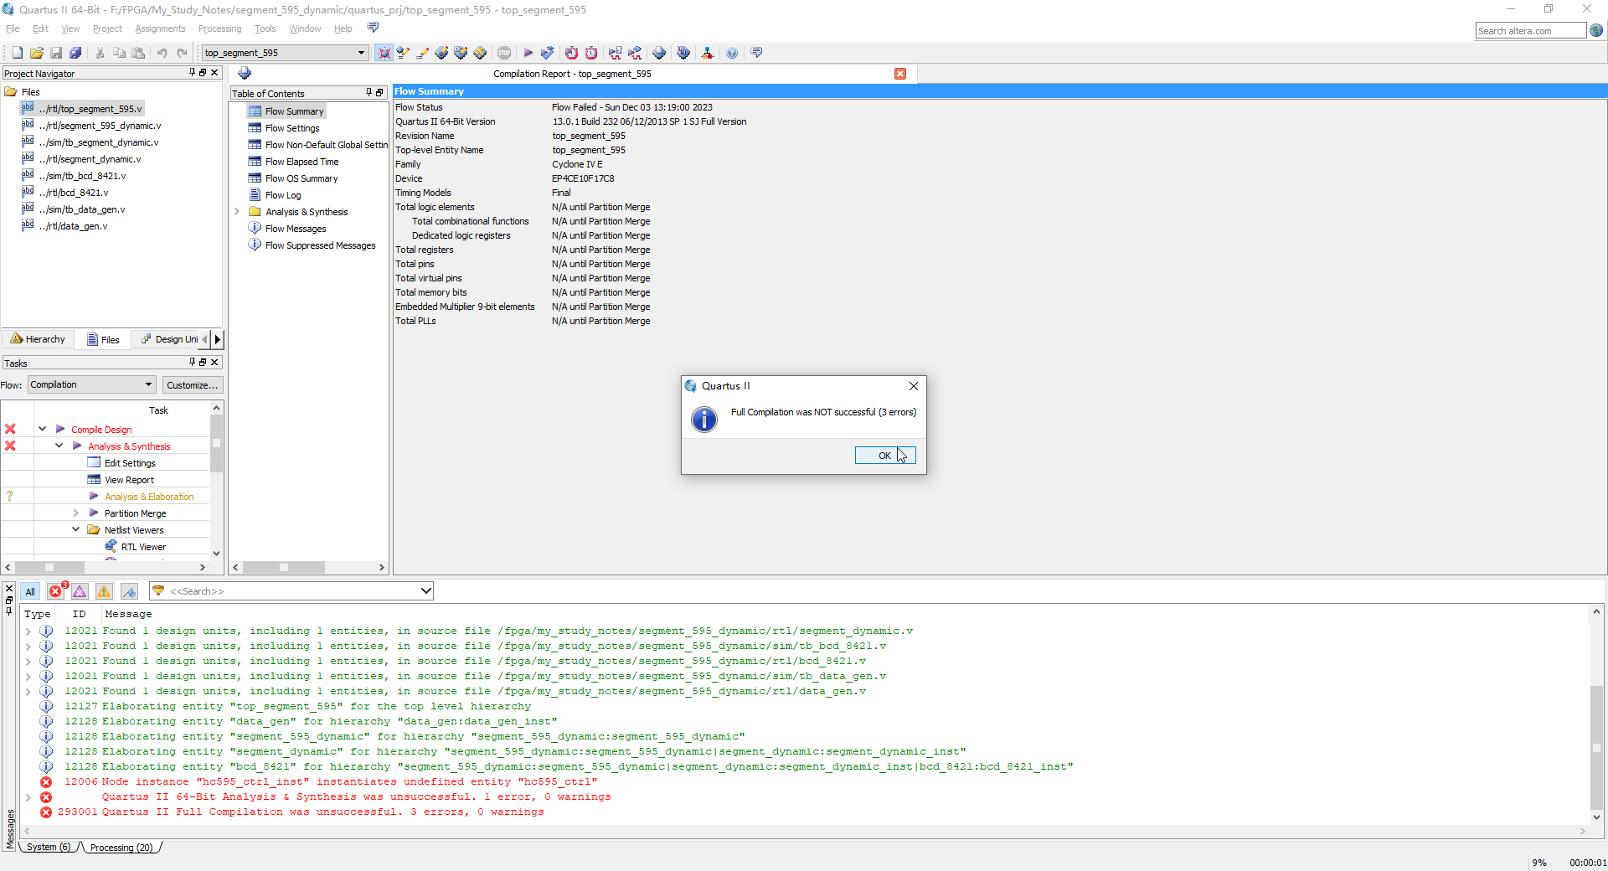
Task: Open the top_segment_595 revision dropdown
Action: [361, 53]
